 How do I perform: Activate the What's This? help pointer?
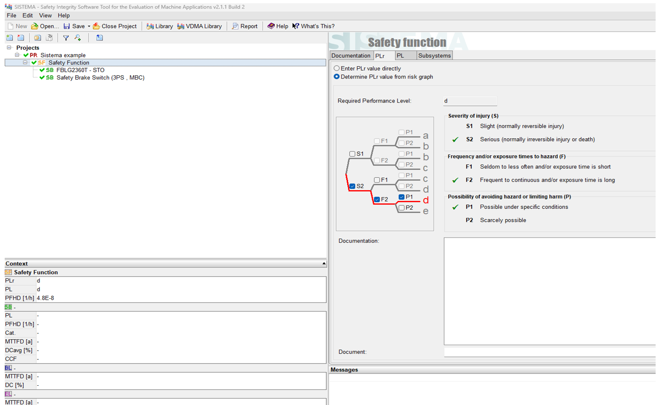313,26
